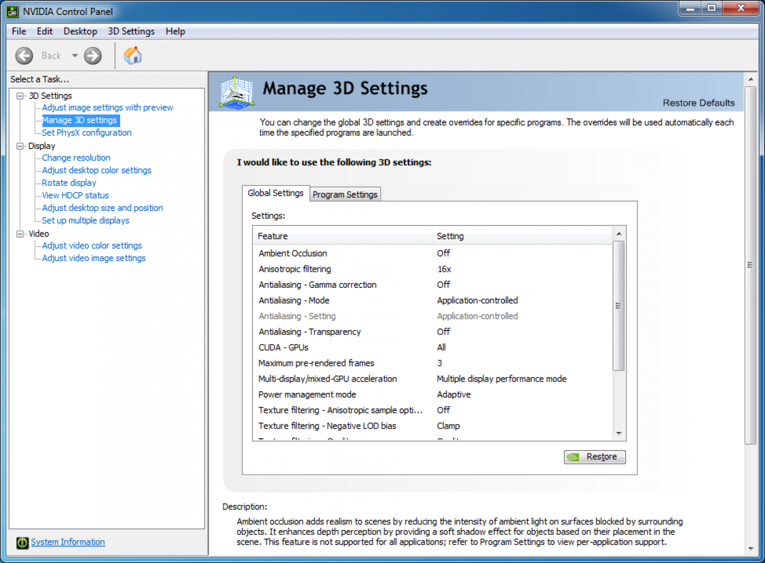The height and width of the screenshot is (563, 765).
Task: Open Change resolution task
Action: (x=76, y=158)
